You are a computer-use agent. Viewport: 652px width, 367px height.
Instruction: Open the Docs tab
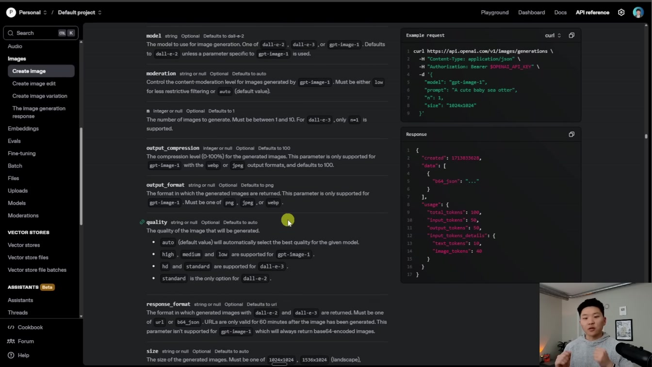pyautogui.click(x=560, y=13)
